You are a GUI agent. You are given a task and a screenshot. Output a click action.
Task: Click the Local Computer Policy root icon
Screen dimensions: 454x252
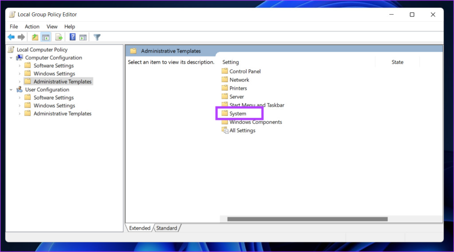(x=11, y=50)
